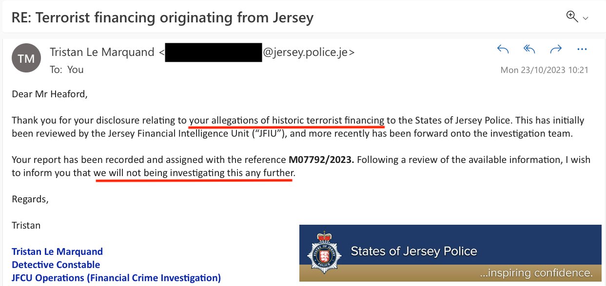The width and height of the screenshot is (606, 286).
Task: Click the 'To: You' recipient line
Action: coord(67,70)
